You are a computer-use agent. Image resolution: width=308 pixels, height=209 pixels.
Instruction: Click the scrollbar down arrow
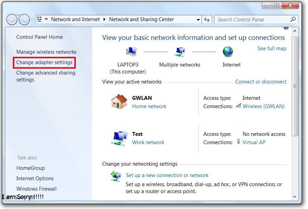[x=295, y=197]
